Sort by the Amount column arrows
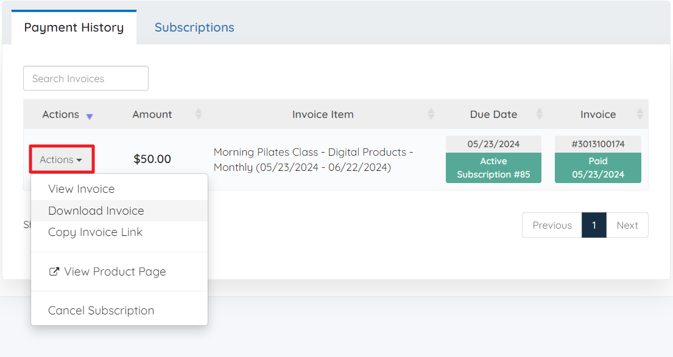This screenshot has width=673, height=357. tap(198, 114)
